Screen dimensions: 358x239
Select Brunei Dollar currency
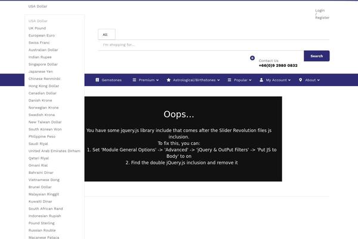click(x=40, y=187)
